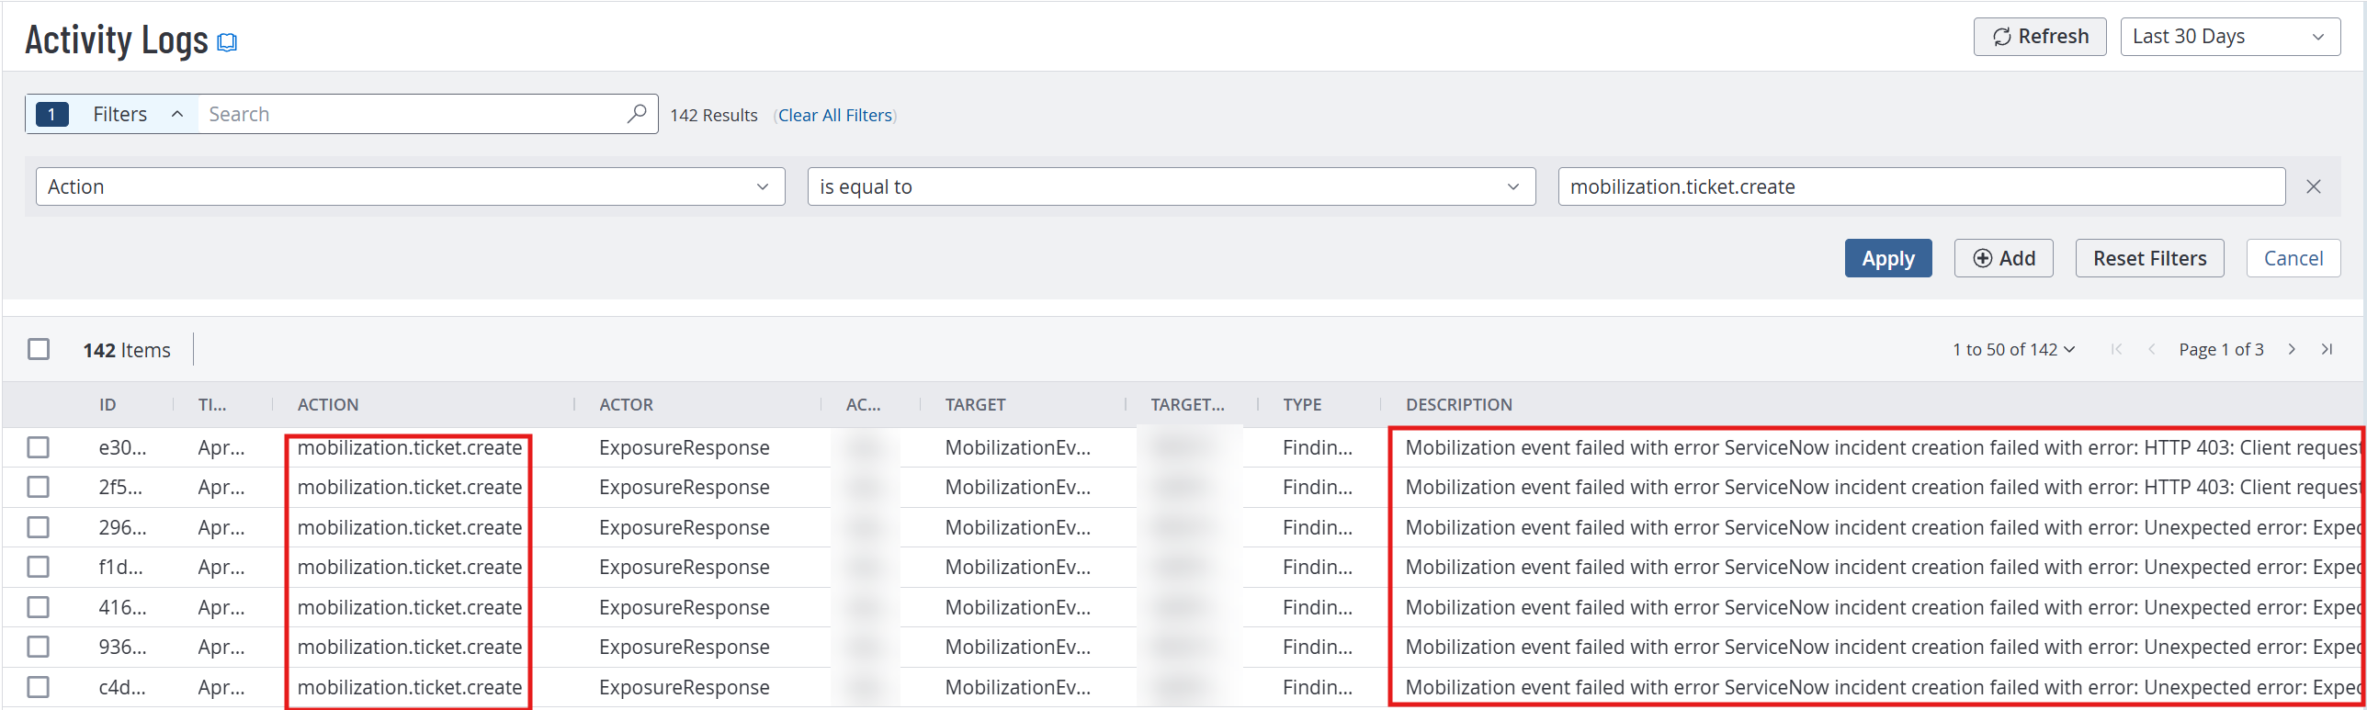This screenshot has width=2367, height=710.
Task: Expand the Action filter field dropdown
Action: click(410, 186)
